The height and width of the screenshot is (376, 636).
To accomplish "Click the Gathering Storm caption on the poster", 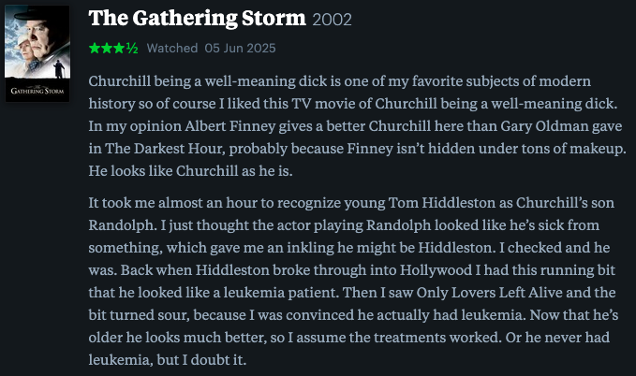I will coord(37,91).
